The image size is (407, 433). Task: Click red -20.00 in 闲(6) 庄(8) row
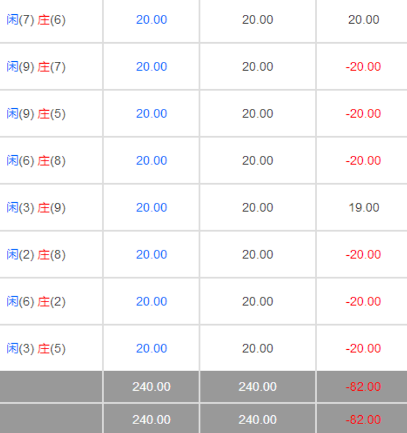pos(363,161)
